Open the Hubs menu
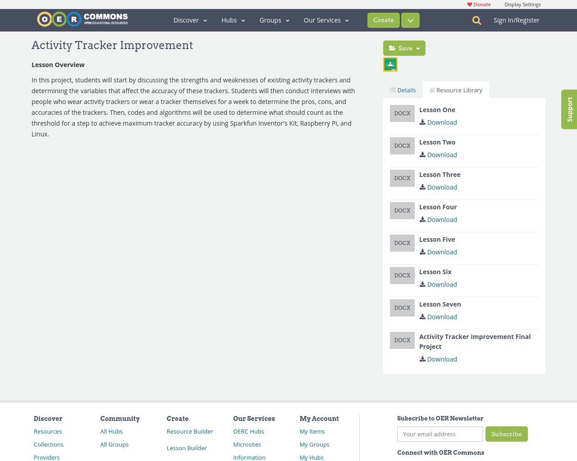577x461 pixels. pos(230,20)
